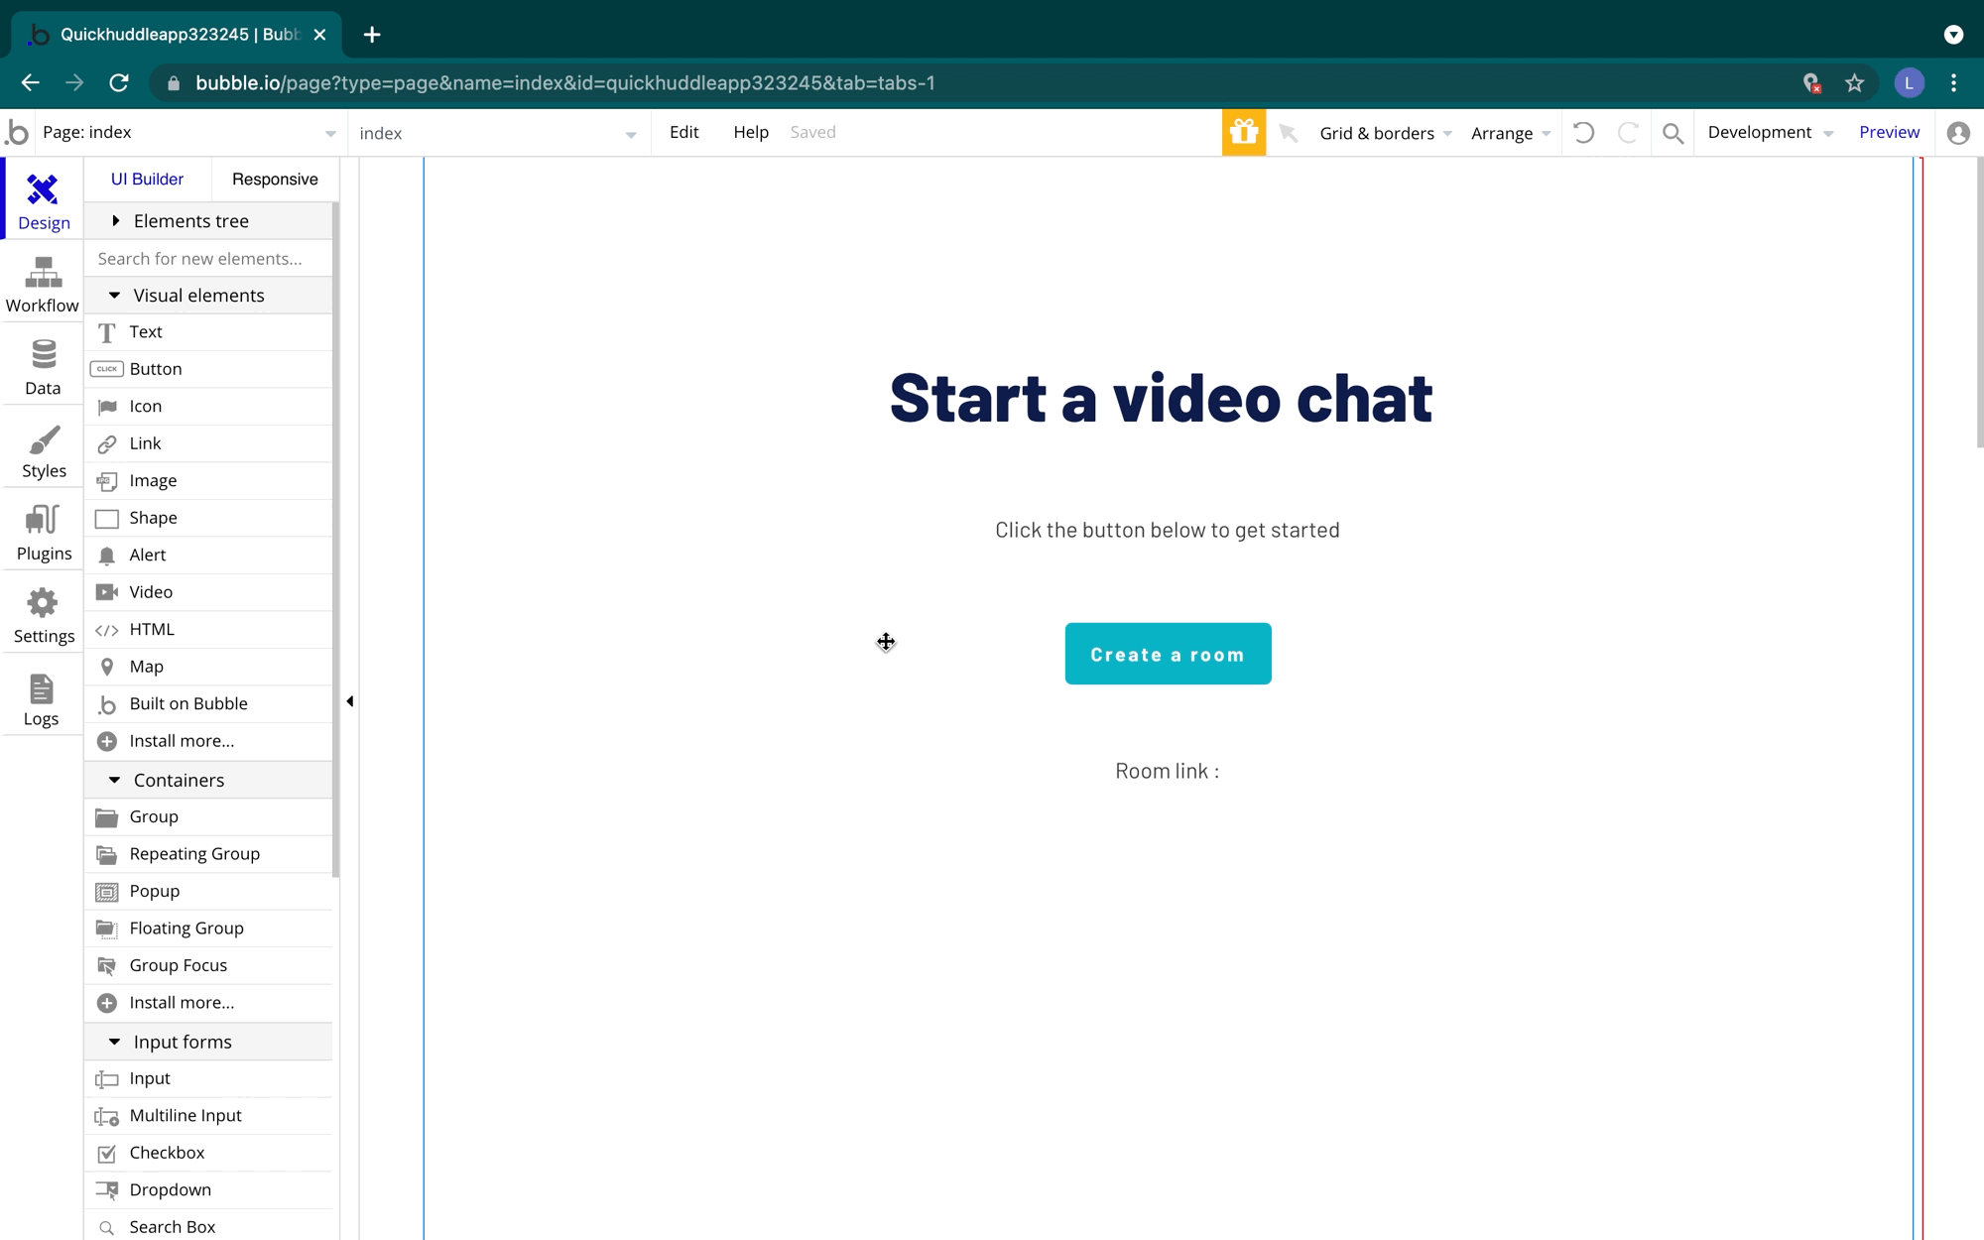Switch to the Responsive tab

click(x=275, y=180)
